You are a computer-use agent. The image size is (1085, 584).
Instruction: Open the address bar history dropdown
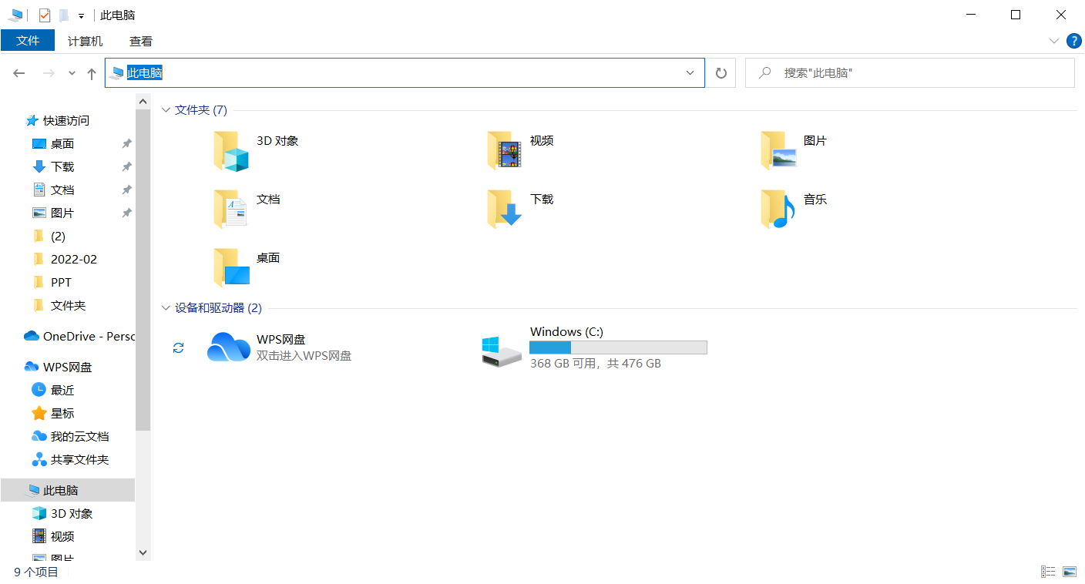click(x=690, y=73)
